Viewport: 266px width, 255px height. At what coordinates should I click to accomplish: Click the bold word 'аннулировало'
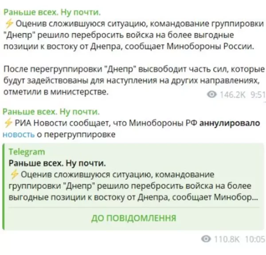point(230,123)
